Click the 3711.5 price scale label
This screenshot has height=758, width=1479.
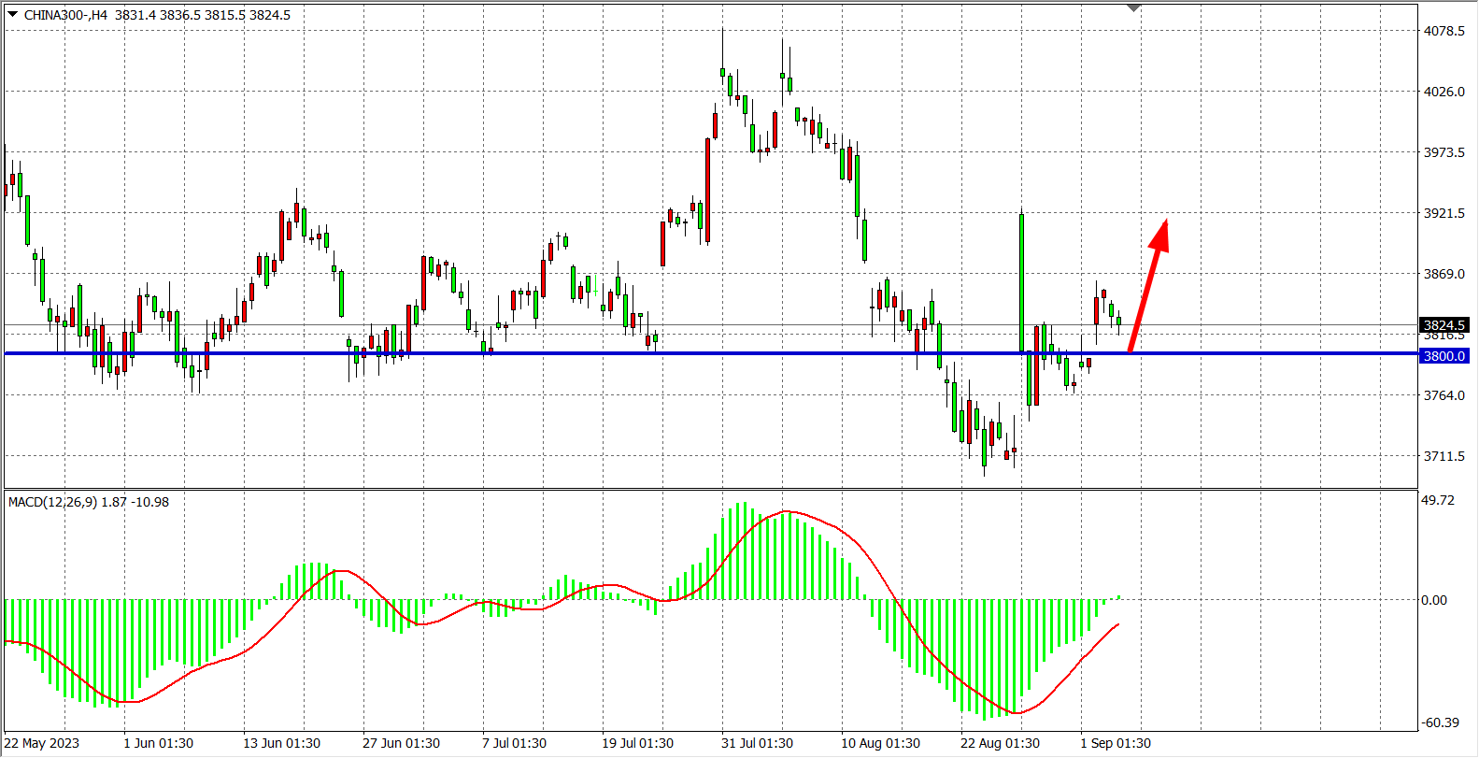pos(1443,456)
